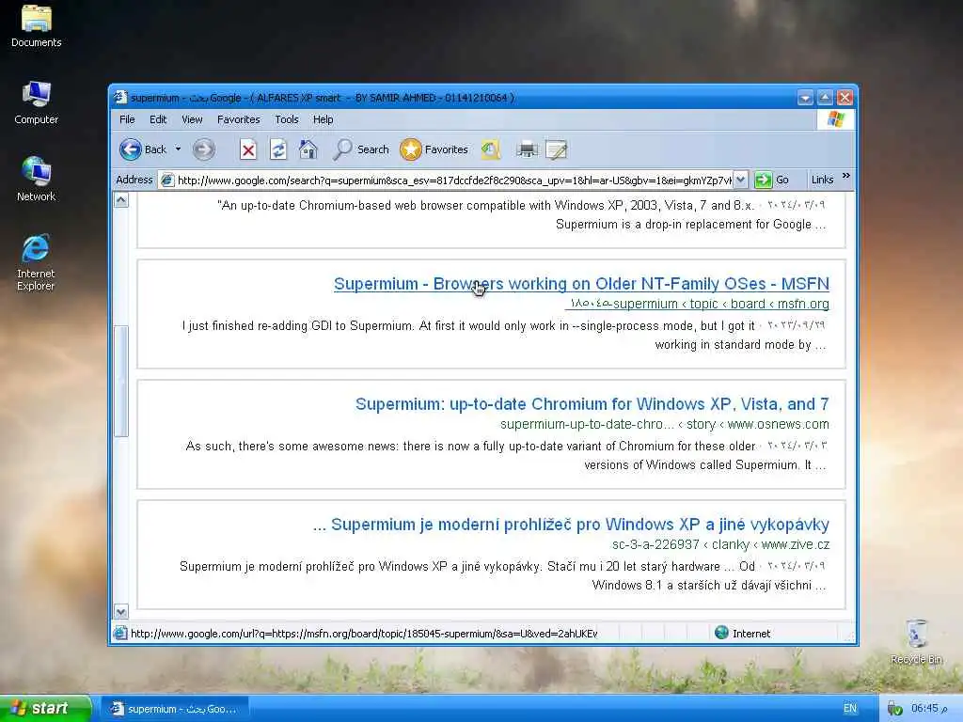Minimize the Internet Explorer window
The width and height of the screenshot is (963, 722).
(805, 98)
